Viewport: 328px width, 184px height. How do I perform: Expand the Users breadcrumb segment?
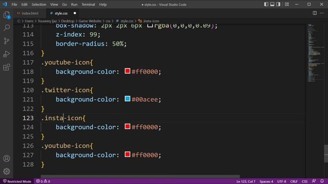pyautogui.click(x=29, y=21)
